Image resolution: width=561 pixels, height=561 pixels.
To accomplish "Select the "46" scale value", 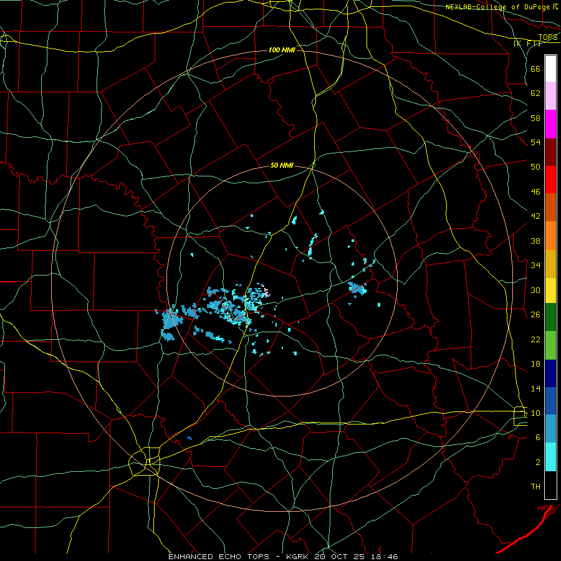I will pyautogui.click(x=535, y=191).
